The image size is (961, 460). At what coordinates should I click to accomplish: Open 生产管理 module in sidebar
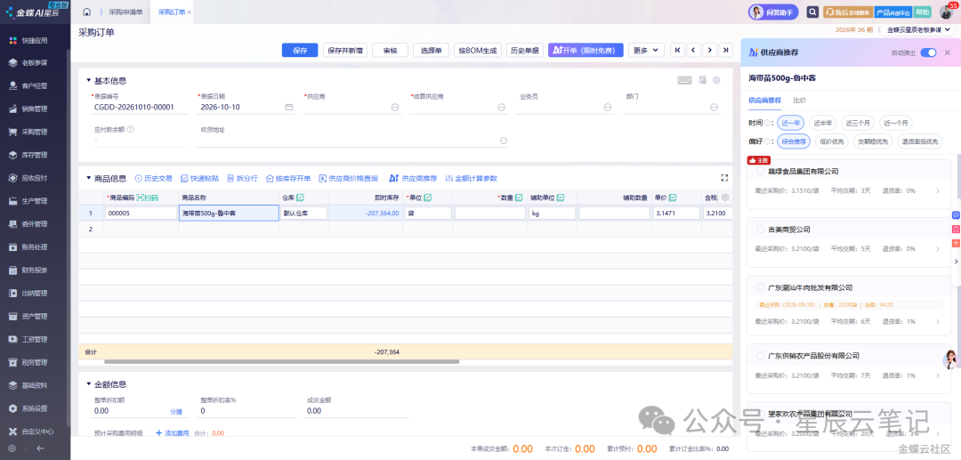[35, 201]
